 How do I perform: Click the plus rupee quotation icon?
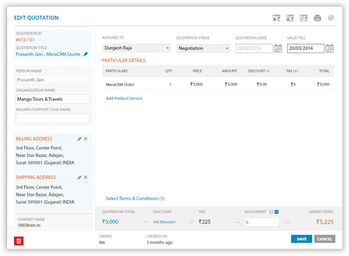(x=290, y=18)
